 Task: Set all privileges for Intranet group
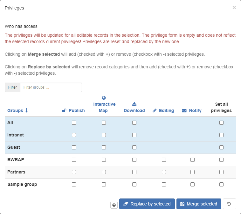[x=222, y=135]
